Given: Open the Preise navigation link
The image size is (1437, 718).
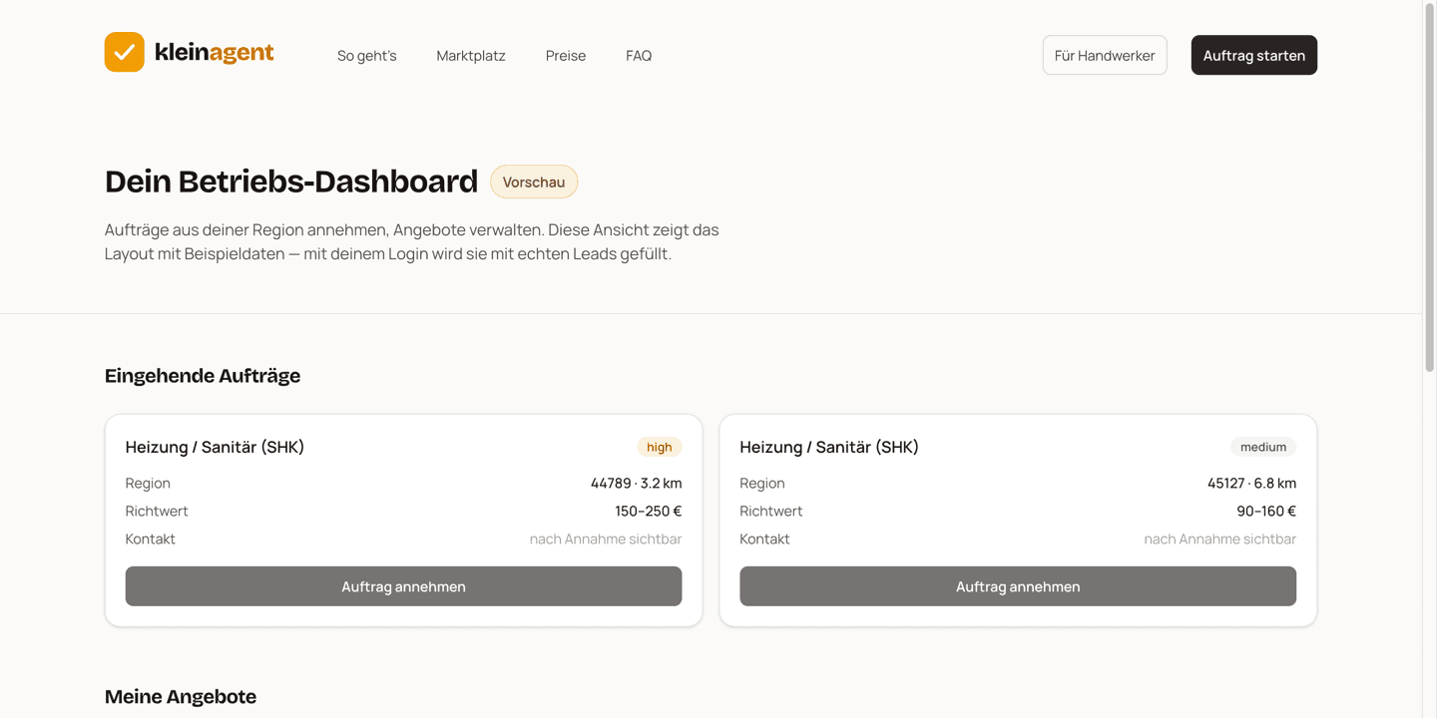Looking at the screenshot, I should coord(566,56).
